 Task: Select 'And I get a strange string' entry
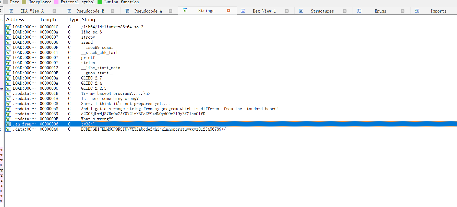click(x=181, y=109)
